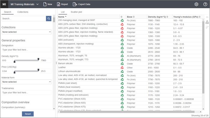This screenshot has width=210, height=118.
Task: Open Barium silicate material record
Action: [x=65, y=63]
